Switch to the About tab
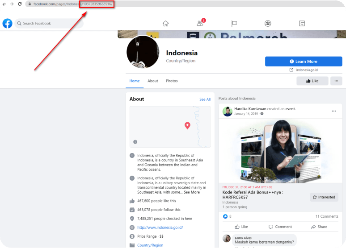Image resolution: width=346 pixels, height=248 pixels. [153, 81]
